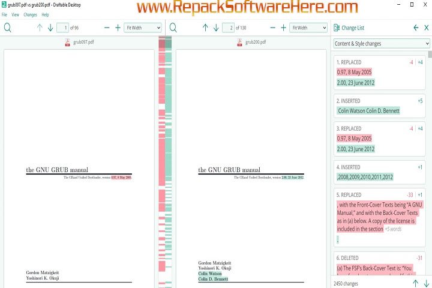Click the grub097.pdf PDF file icon

(67, 42)
